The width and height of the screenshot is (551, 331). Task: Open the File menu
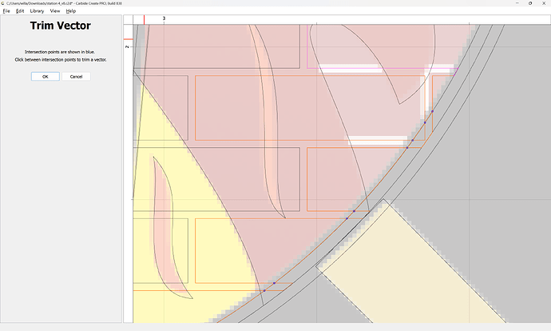coord(6,11)
